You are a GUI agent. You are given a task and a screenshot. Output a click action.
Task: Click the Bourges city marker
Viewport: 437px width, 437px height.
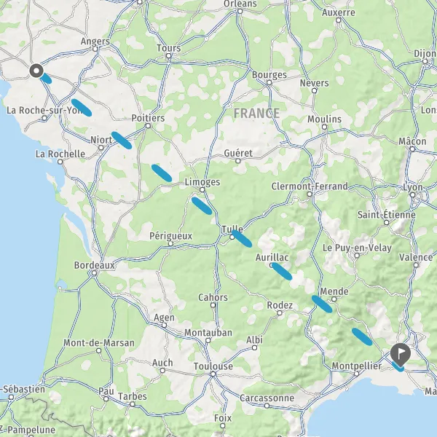coord(269,83)
